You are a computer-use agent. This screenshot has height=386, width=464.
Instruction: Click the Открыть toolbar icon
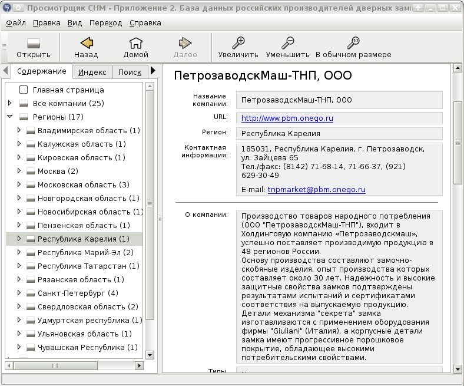point(33,44)
